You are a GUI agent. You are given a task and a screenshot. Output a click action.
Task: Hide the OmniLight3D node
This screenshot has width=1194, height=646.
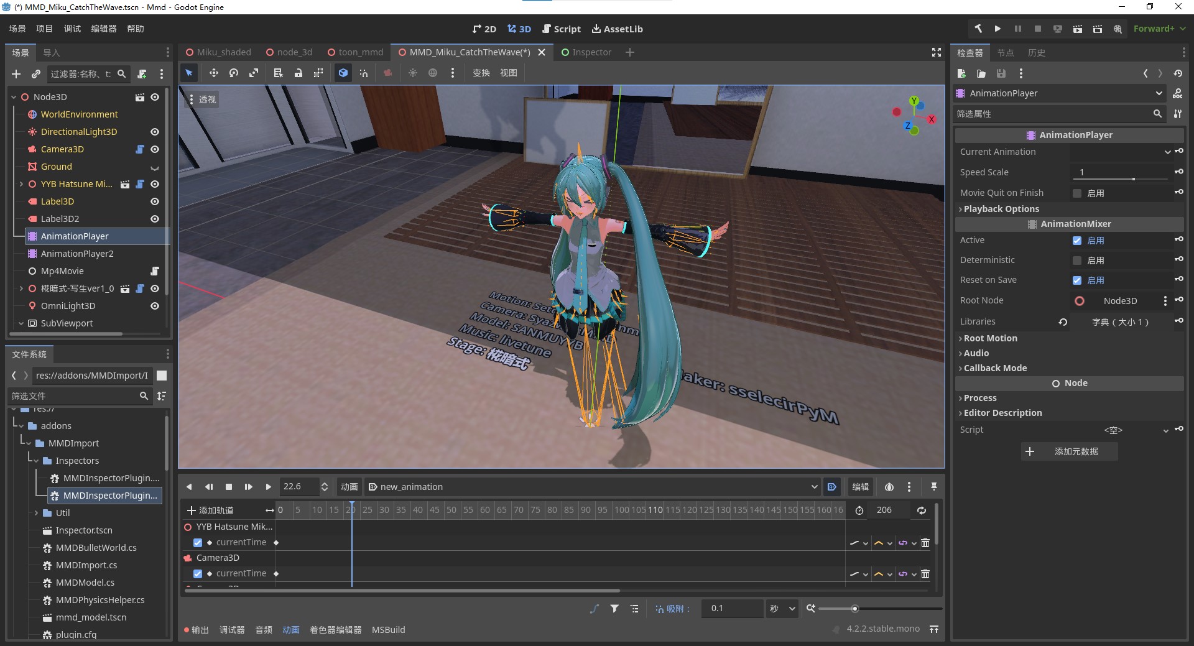pos(155,306)
